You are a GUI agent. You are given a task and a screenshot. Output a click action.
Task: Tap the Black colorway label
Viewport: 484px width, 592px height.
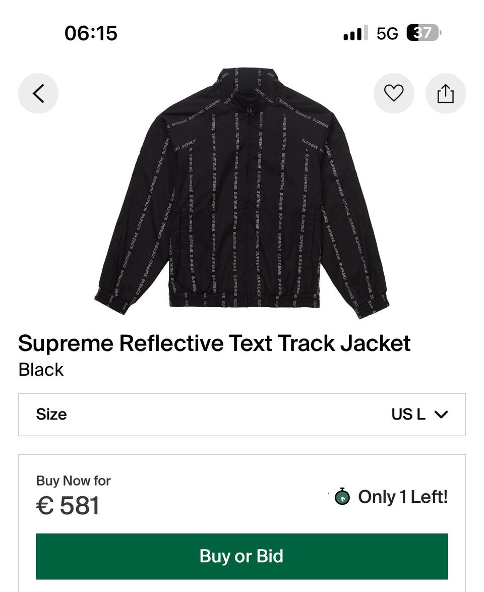[41, 370]
